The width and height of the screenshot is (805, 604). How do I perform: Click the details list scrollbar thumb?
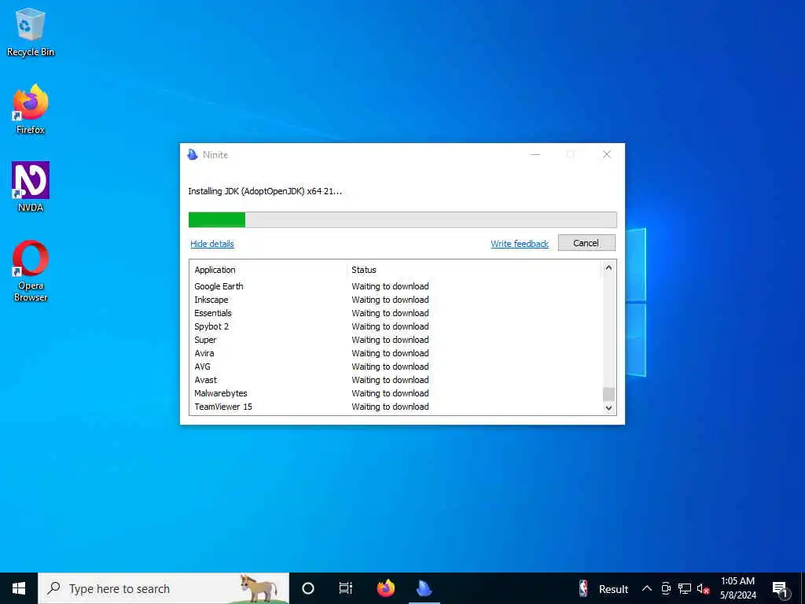coord(609,394)
